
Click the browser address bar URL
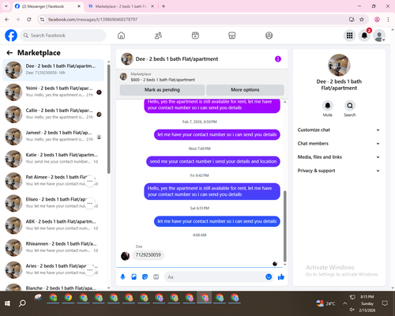pyautogui.click(x=92, y=20)
